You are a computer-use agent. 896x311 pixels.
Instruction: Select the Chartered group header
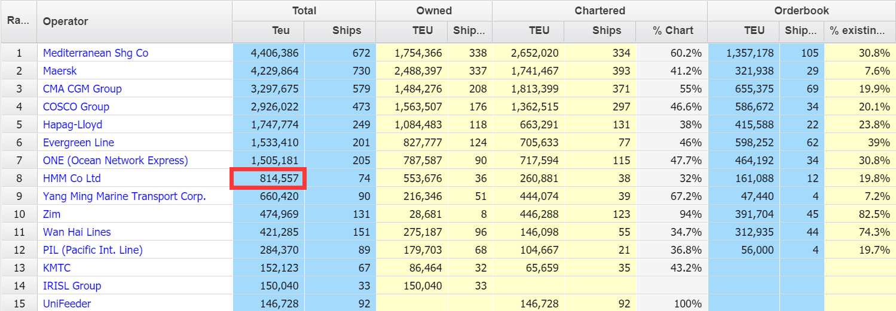(x=600, y=11)
